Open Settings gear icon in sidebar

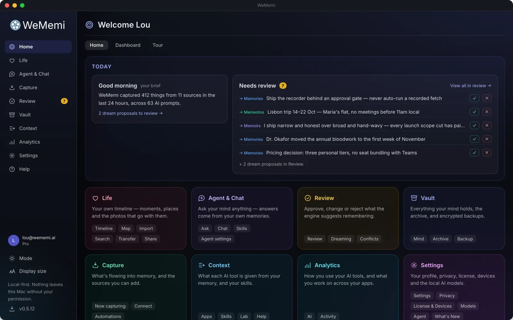[x=12, y=156]
